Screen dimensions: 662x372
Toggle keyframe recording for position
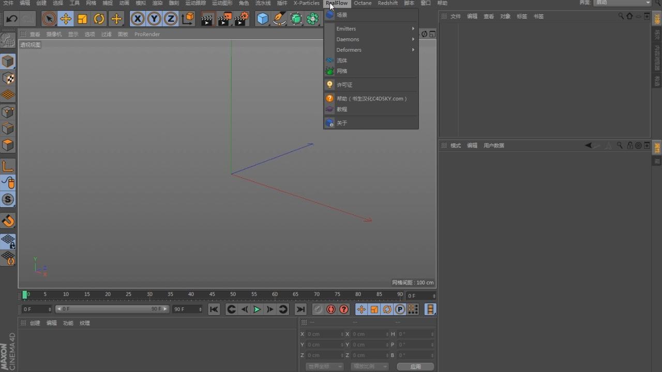coord(362,309)
